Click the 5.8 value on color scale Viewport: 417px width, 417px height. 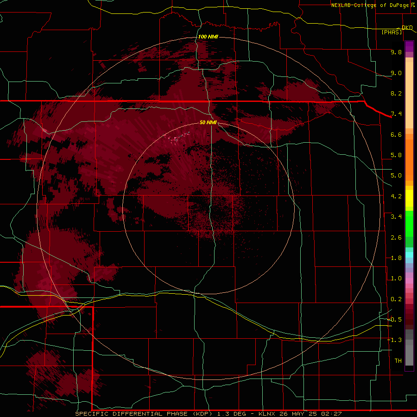(396, 155)
